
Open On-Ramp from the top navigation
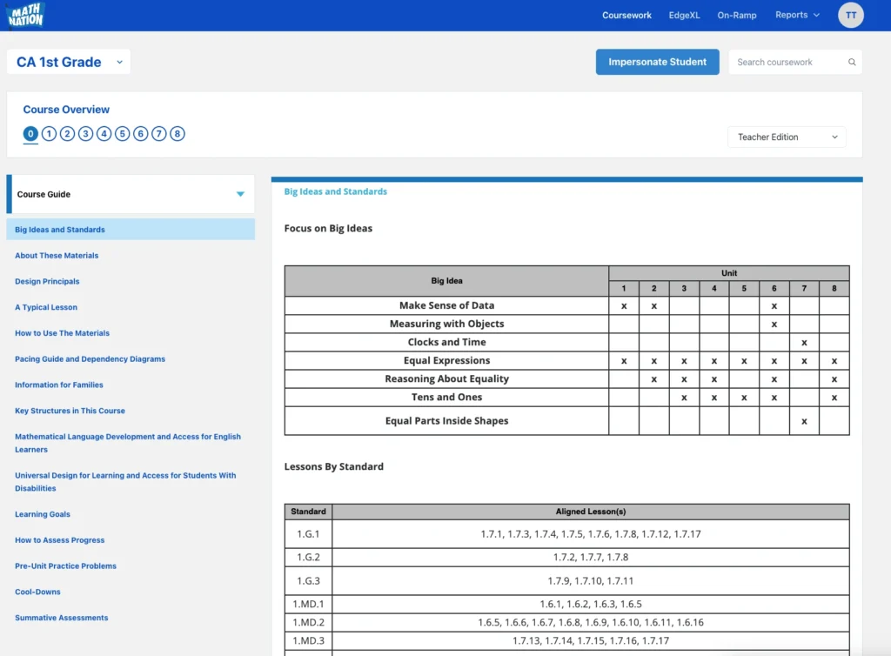click(736, 15)
